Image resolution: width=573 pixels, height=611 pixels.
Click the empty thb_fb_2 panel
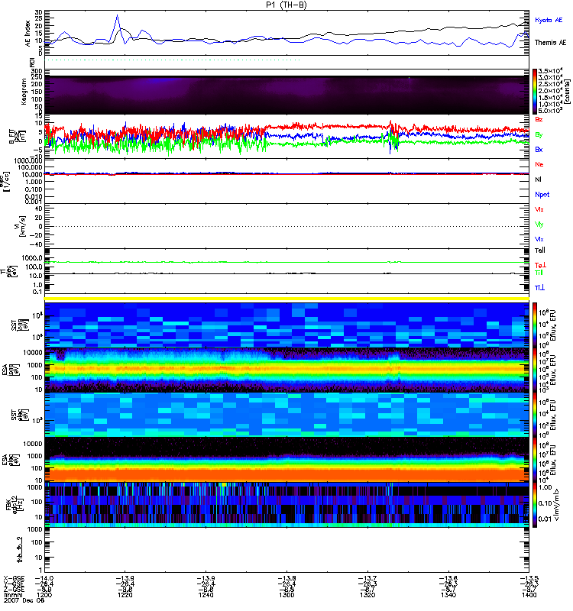click(x=286, y=550)
